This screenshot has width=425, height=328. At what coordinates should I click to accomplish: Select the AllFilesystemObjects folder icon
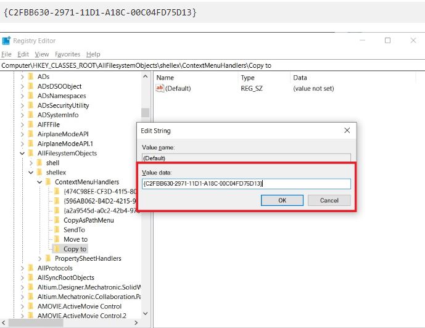pos(31,154)
